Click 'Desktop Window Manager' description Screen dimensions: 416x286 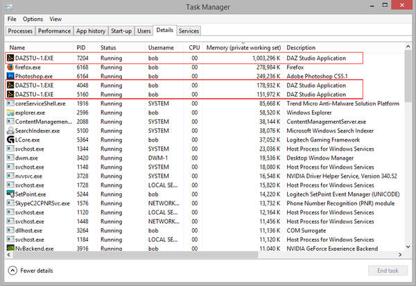pos(320,158)
